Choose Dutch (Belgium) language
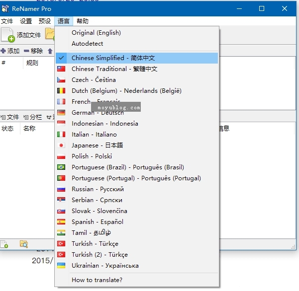Image resolution: width=299 pixels, height=291 pixels. [x=137, y=91]
